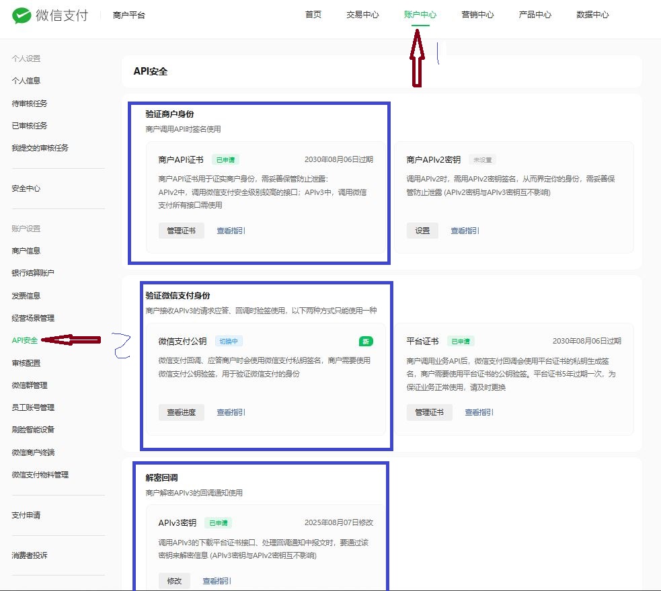Go to 微信群管理 sidebar item
The image size is (661, 591).
click(30, 385)
